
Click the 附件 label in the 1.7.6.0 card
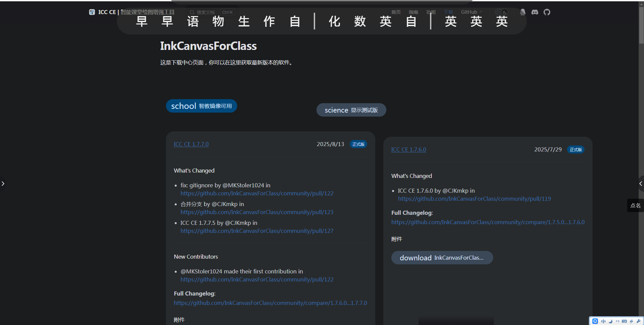[x=397, y=239]
